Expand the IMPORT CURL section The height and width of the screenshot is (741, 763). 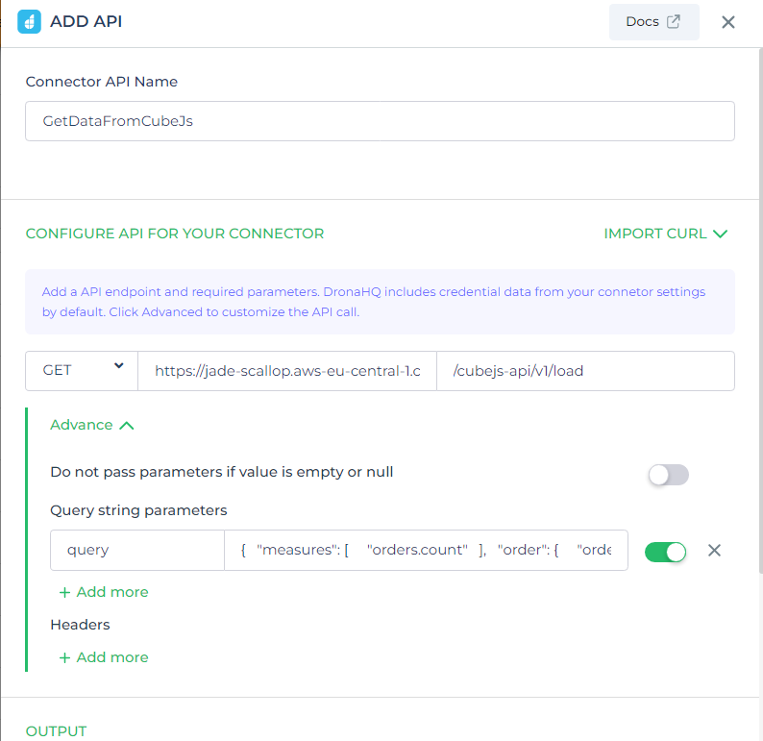click(x=655, y=234)
